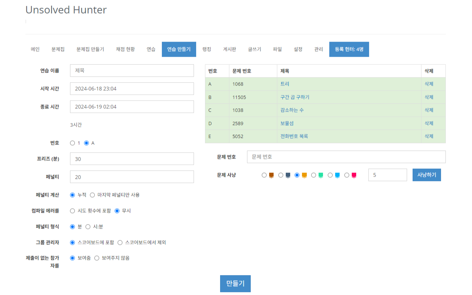Click the bronze tier icon
The height and width of the screenshot is (295, 472).
[x=271, y=176]
